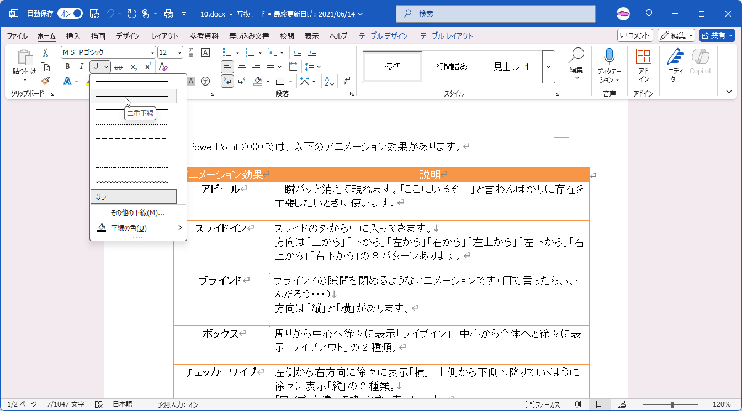The height and width of the screenshot is (411, 742).
Task: Click the Sort icon in paragraph group
Action: (330, 81)
